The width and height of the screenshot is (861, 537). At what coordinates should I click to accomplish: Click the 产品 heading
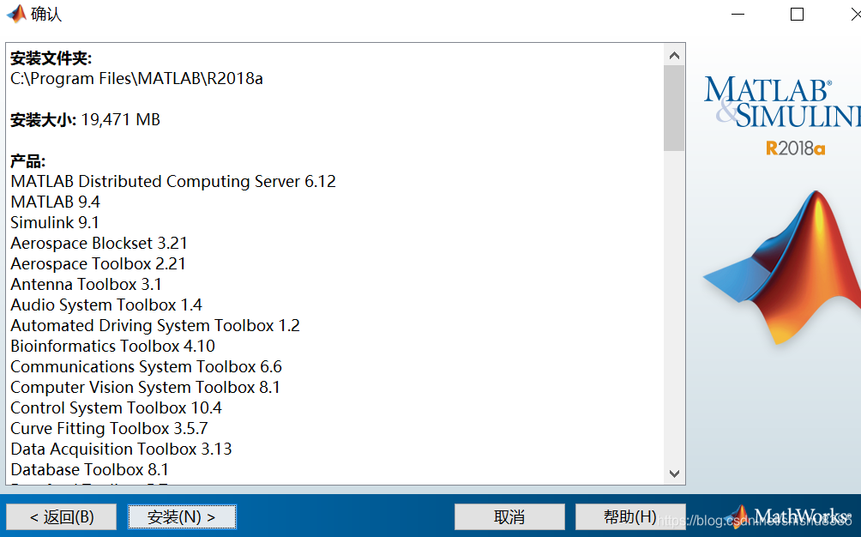pos(28,161)
